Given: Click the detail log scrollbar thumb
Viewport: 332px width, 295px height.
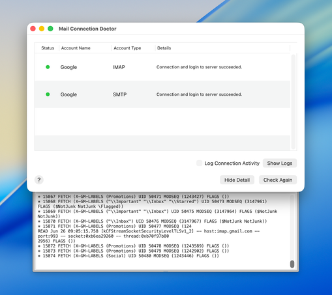Looking at the screenshot, I should [x=292, y=264].
